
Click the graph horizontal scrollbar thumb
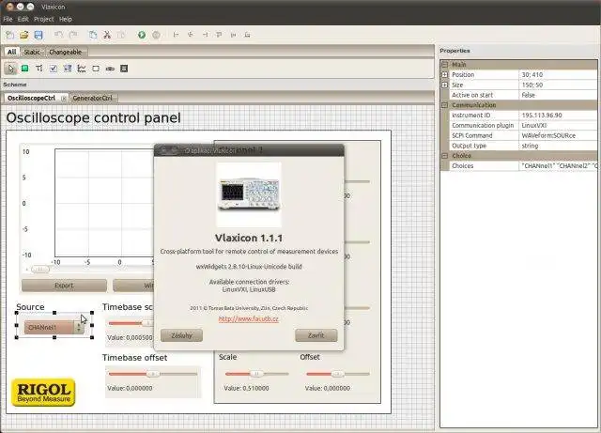pos(39,270)
